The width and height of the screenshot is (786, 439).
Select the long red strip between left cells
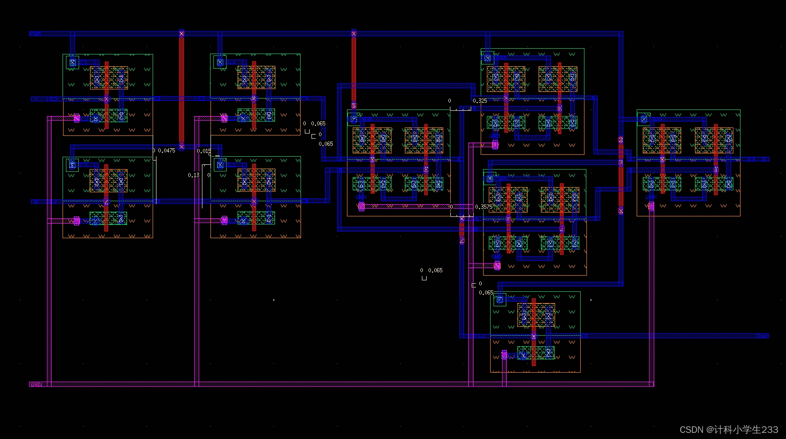click(182, 90)
